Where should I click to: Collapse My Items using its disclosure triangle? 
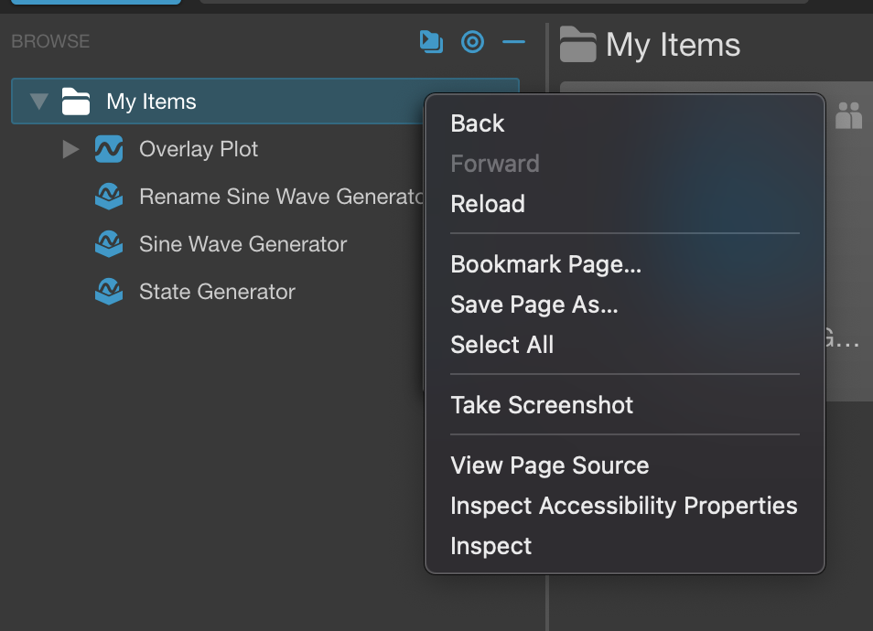pos(39,102)
